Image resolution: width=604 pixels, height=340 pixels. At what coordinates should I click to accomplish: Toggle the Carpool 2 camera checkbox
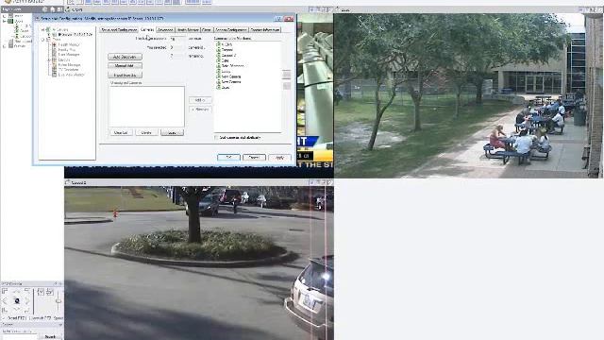pos(218,56)
